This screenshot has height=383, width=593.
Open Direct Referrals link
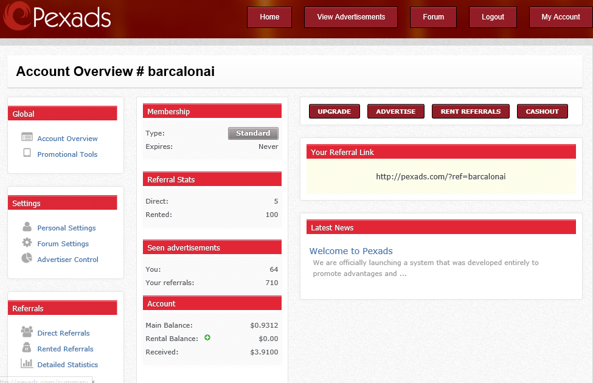pyautogui.click(x=63, y=333)
